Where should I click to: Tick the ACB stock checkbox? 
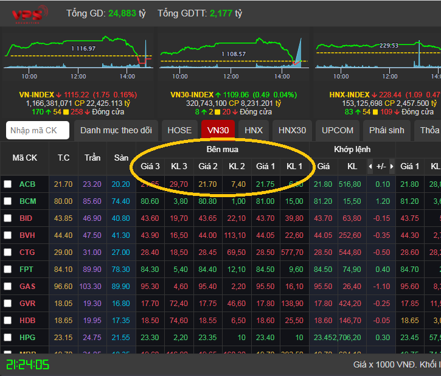(x=7, y=184)
